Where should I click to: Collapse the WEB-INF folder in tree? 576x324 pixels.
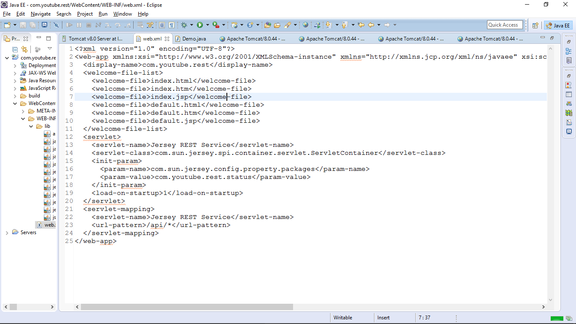(x=24, y=119)
